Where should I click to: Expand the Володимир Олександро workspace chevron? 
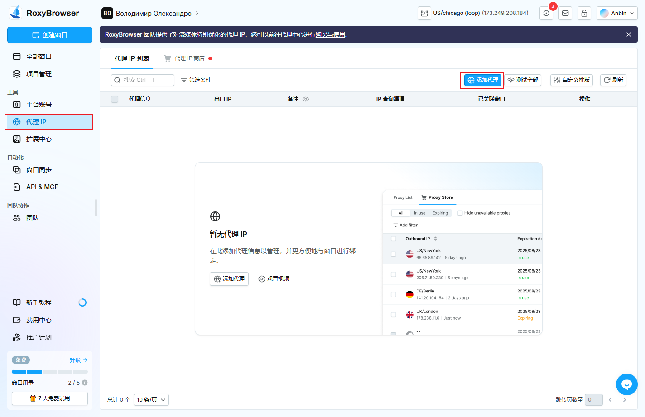(197, 14)
